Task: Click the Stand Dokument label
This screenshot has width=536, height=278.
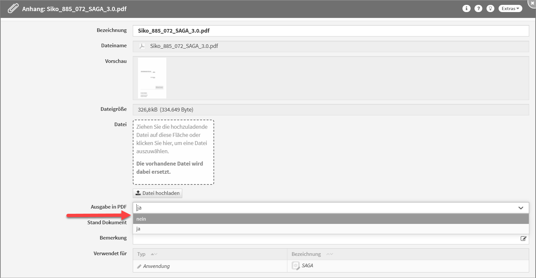Action: point(107,222)
